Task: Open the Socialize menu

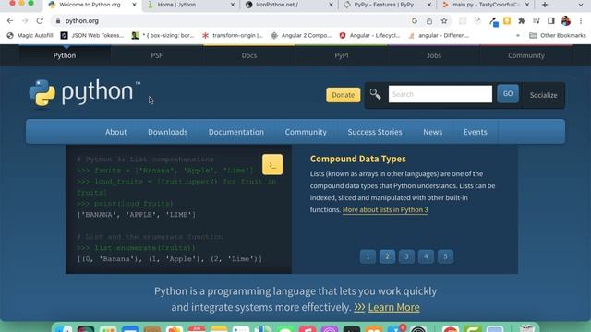Action: click(x=544, y=95)
